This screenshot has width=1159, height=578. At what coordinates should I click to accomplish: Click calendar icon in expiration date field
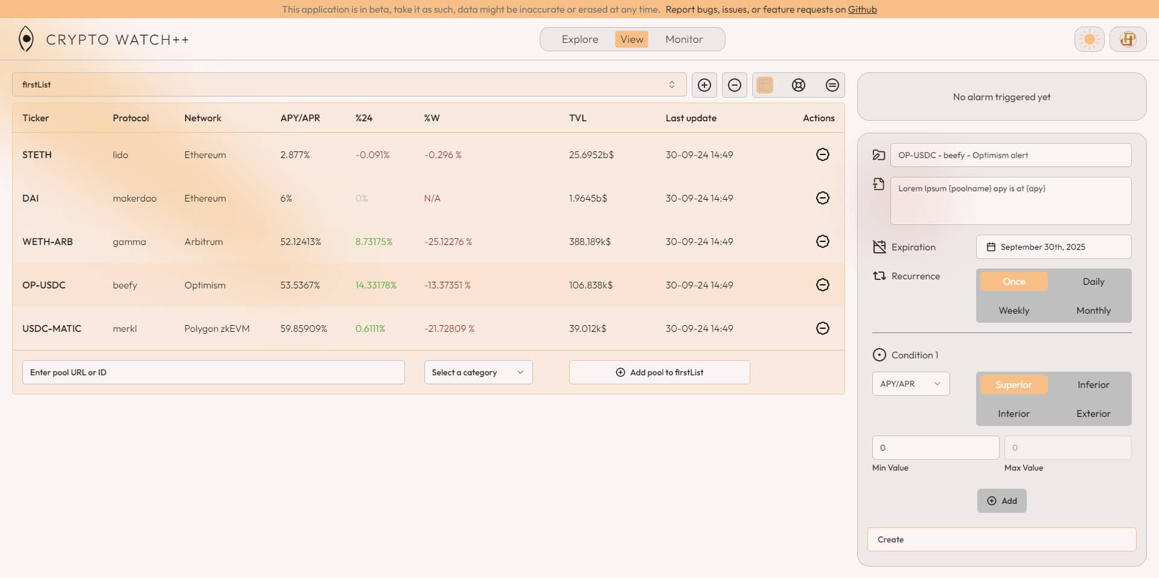[991, 247]
